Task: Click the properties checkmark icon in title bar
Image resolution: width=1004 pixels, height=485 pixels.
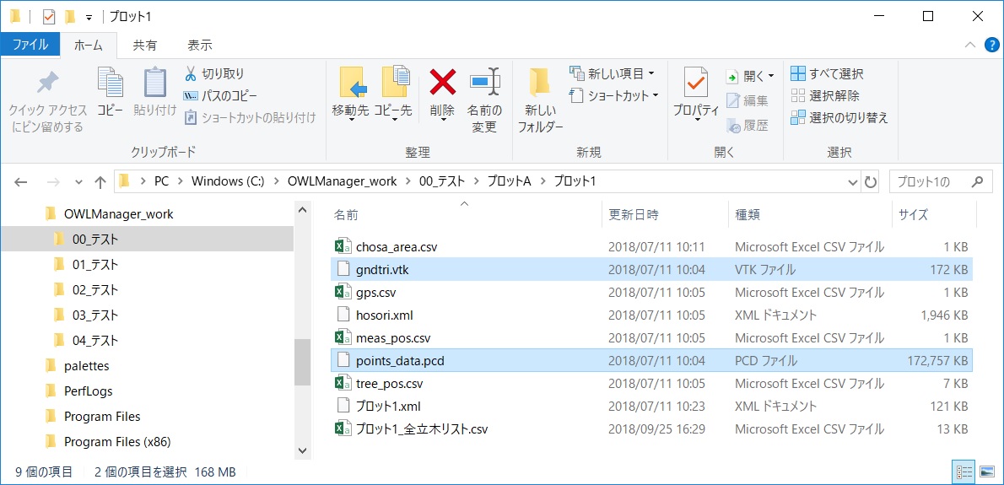Action: tap(49, 17)
